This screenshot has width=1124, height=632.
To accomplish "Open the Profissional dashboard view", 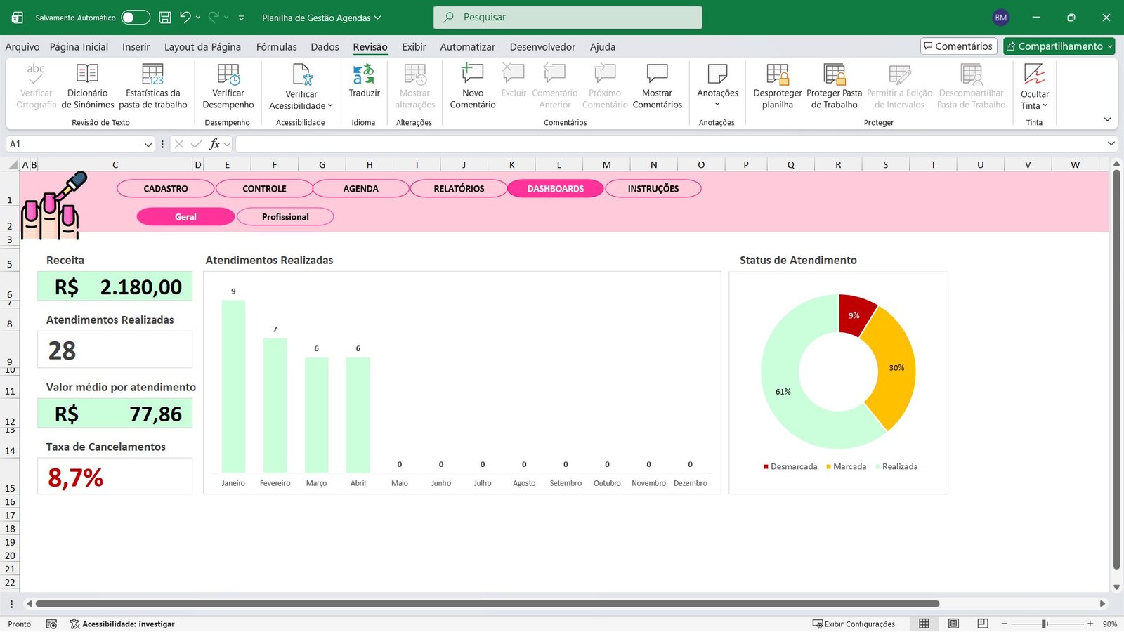I will [x=285, y=216].
